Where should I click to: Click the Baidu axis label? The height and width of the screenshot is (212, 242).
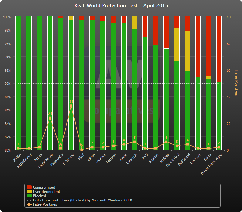208,157
